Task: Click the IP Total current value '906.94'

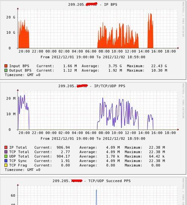Action: 63,147
